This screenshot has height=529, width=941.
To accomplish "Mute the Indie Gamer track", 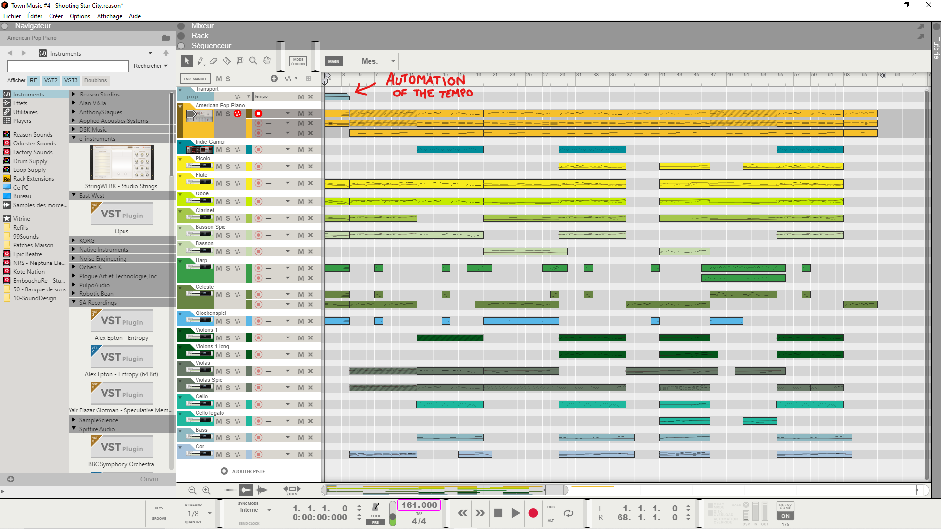I will [x=219, y=150].
